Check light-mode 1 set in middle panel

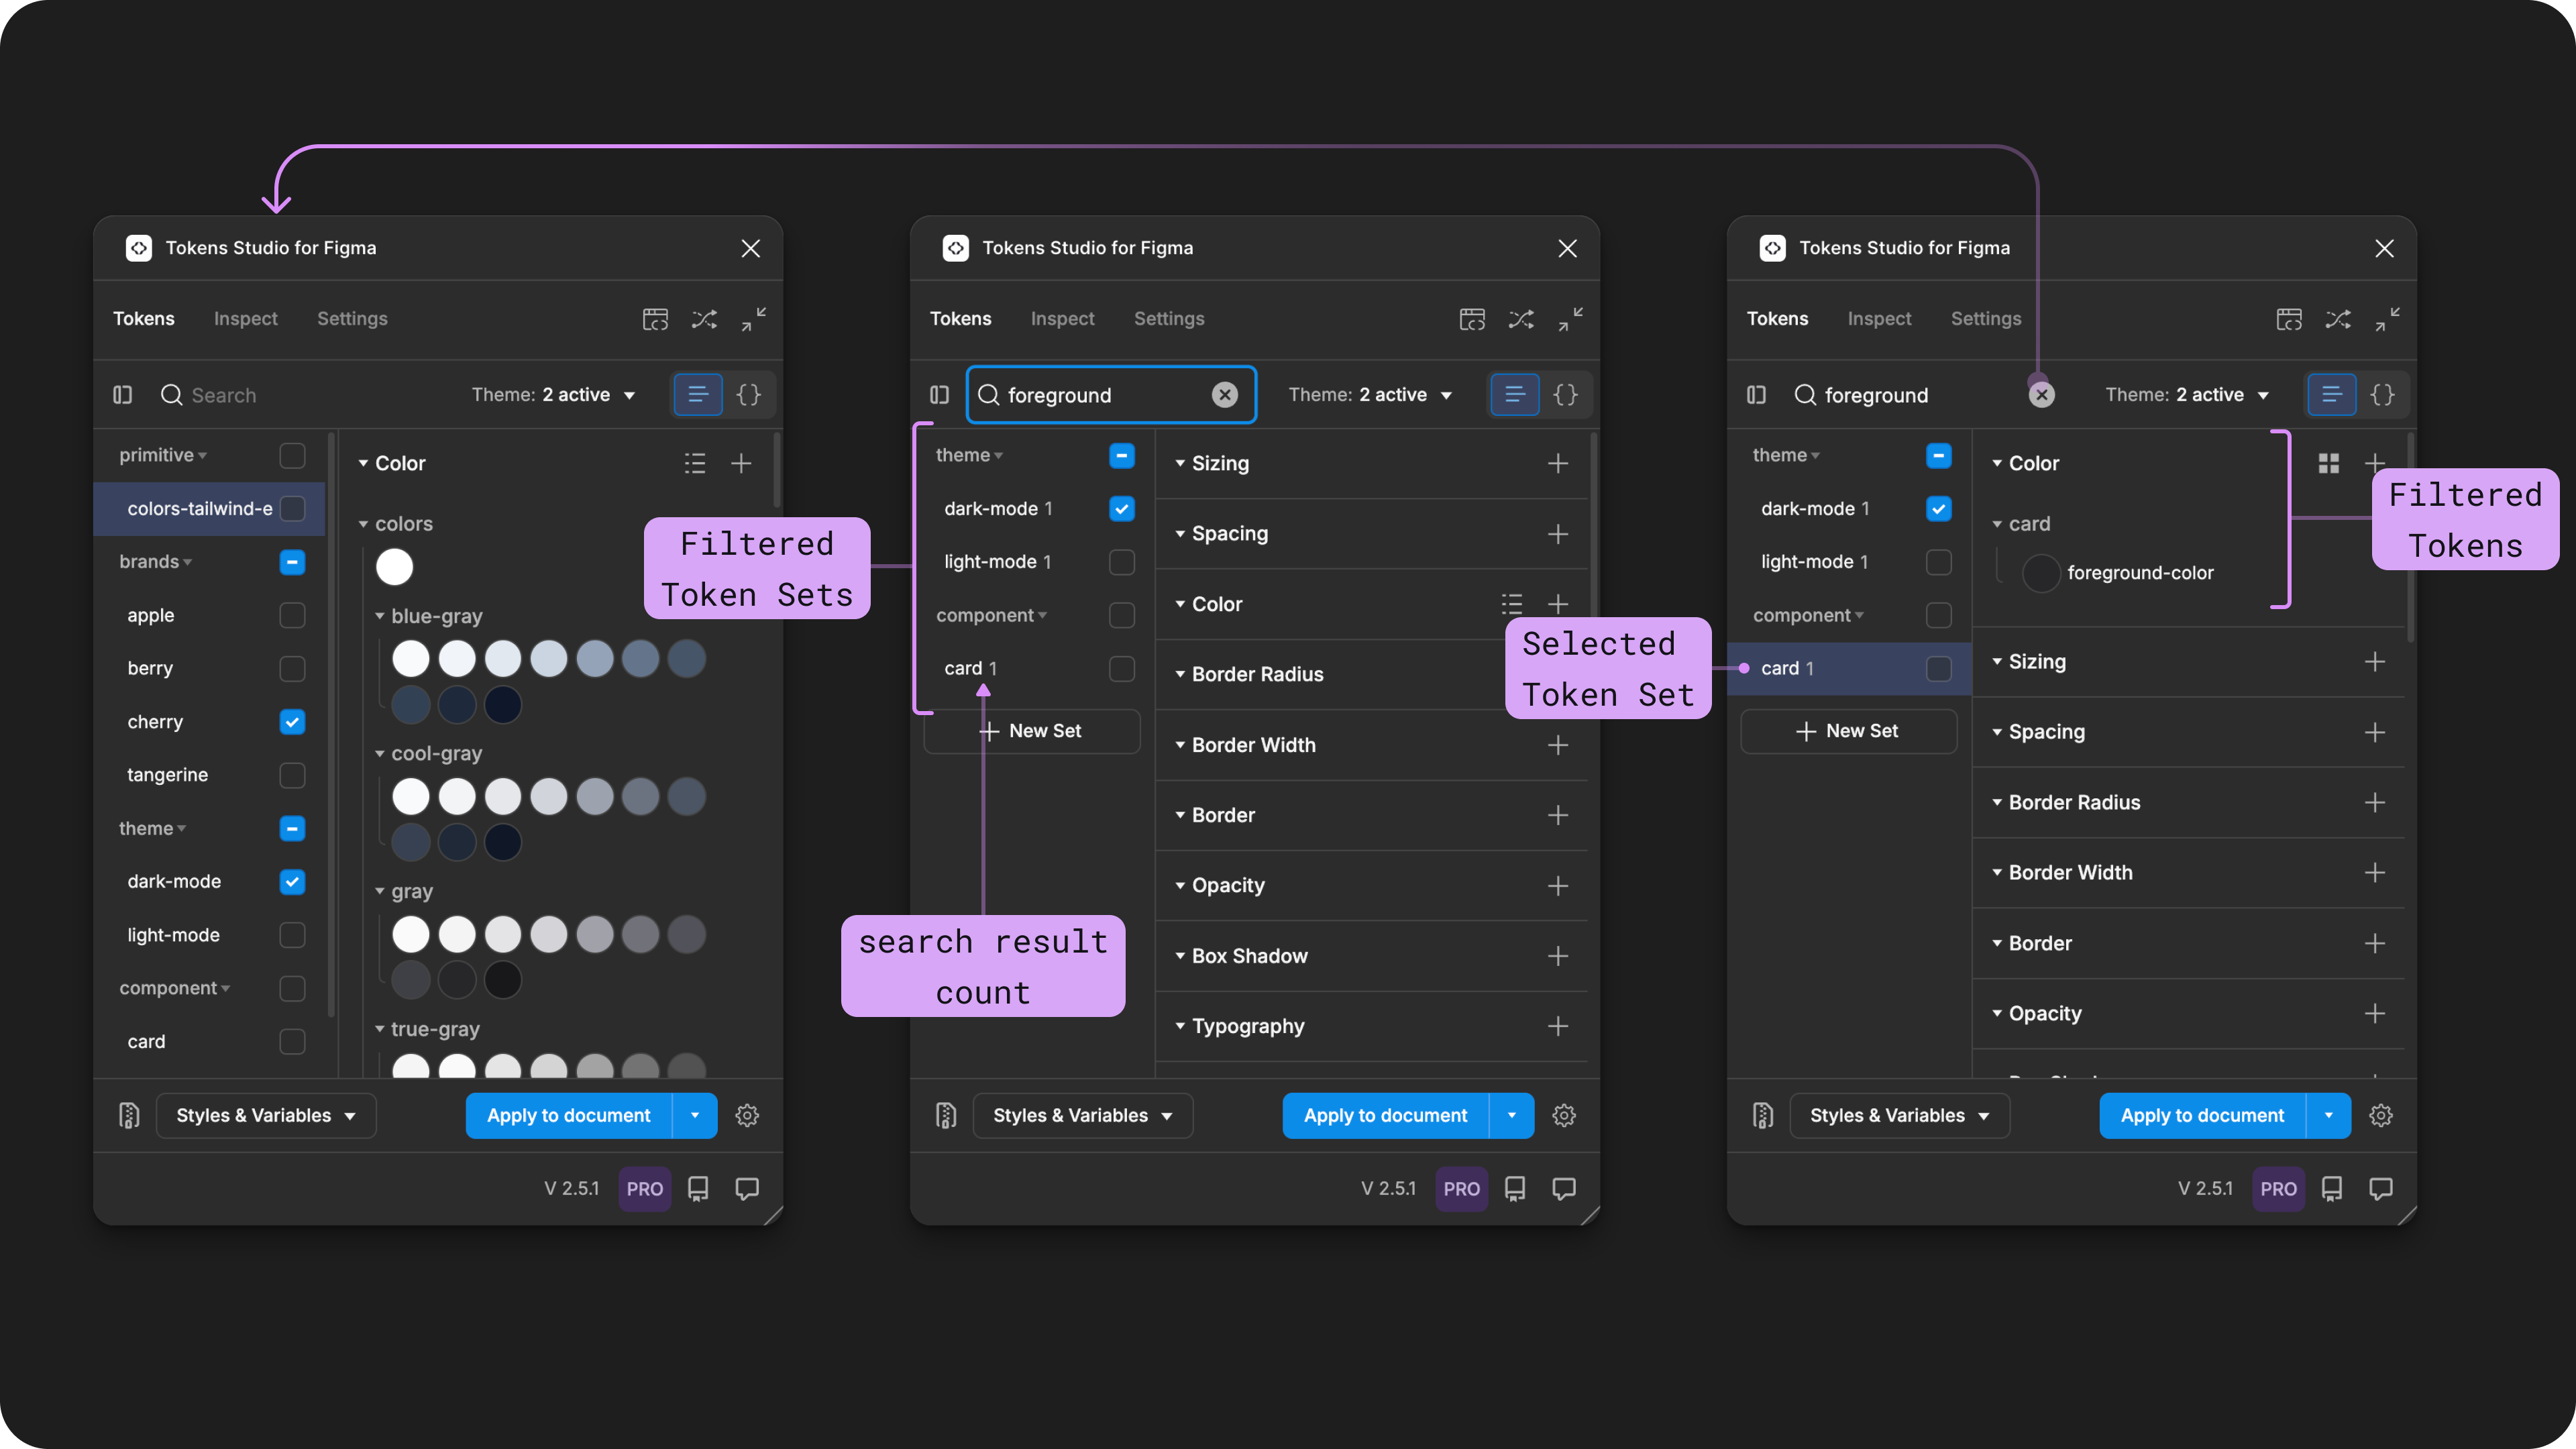coord(1121,562)
